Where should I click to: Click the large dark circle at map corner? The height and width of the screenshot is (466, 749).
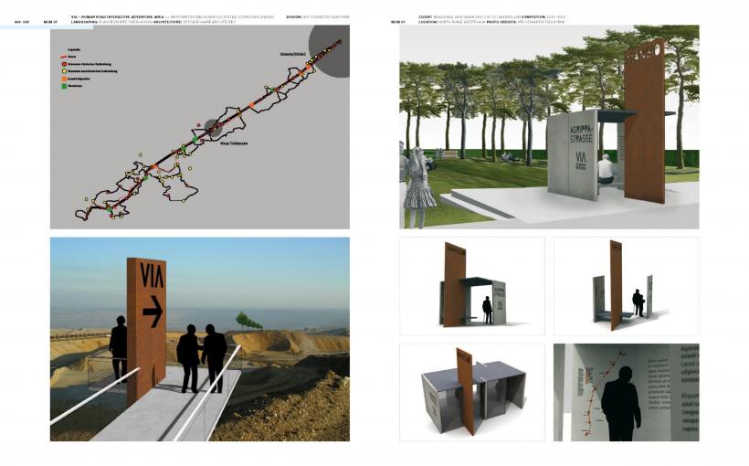tap(330, 51)
